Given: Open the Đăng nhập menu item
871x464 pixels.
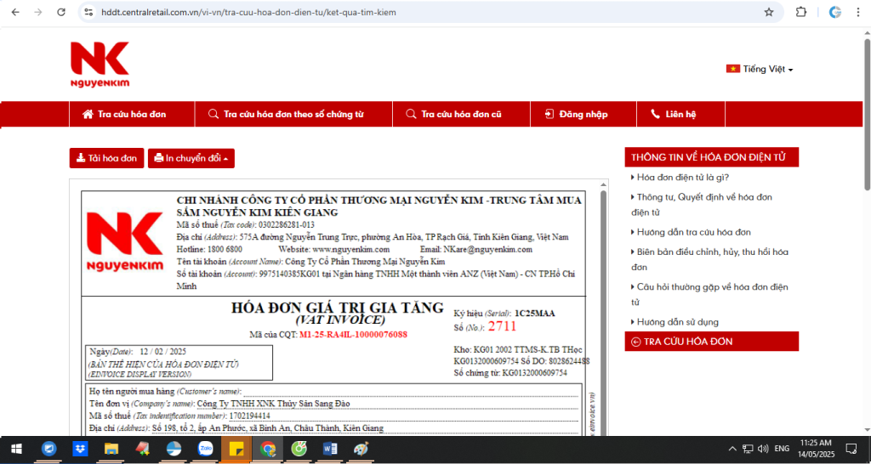Looking at the screenshot, I should pos(584,115).
